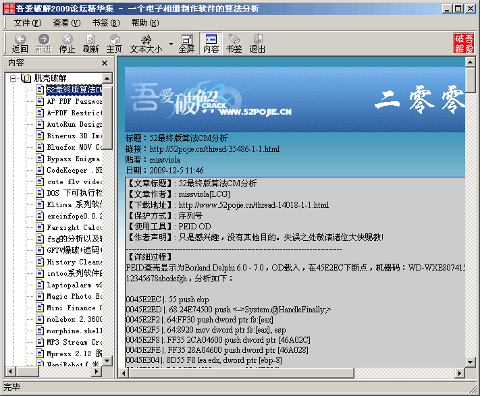480x396 pixels.
Task: Open exeinfope0.0.2 topic
Action: point(74,216)
